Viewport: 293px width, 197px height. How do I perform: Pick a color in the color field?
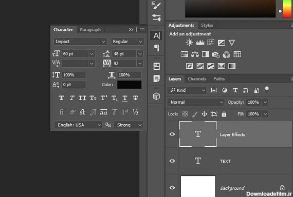point(230,9)
